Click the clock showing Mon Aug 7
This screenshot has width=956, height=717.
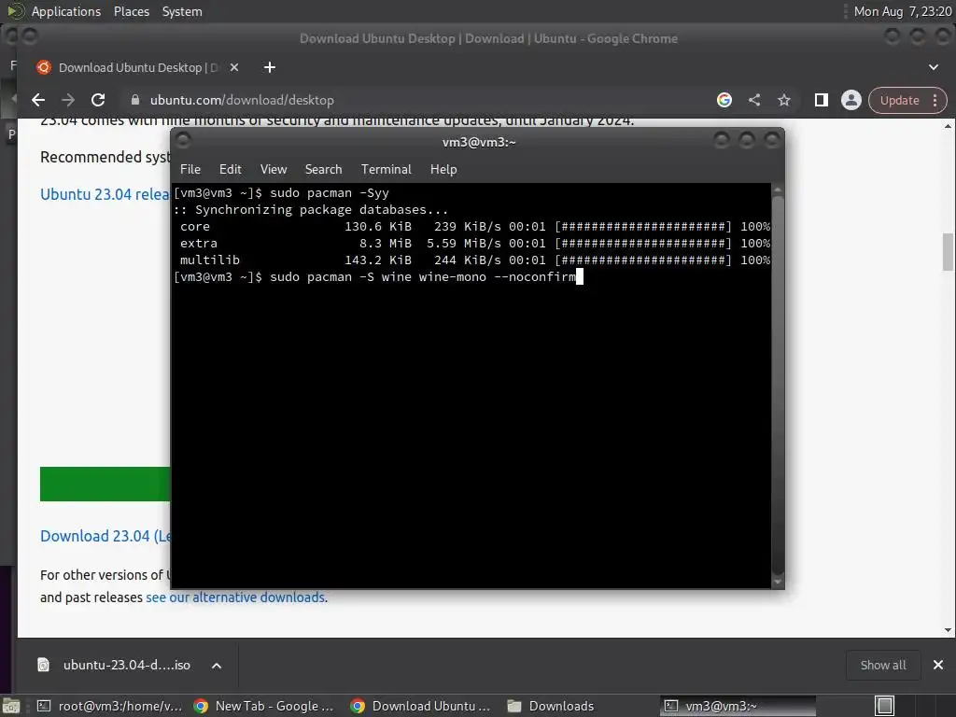(903, 11)
